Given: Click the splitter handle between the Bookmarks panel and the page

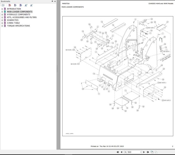Looking at the screenshot, I should (x=57, y=69).
